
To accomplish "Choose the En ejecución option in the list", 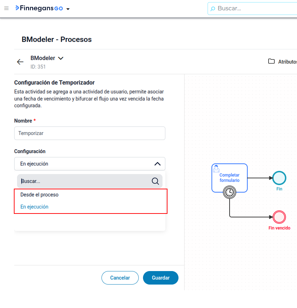I will (x=34, y=207).
